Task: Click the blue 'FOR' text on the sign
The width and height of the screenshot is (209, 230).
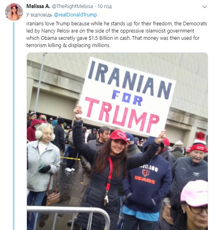Action: pyautogui.click(x=127, y=97)
